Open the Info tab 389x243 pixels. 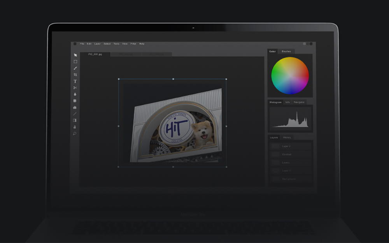tap(287, 102)
